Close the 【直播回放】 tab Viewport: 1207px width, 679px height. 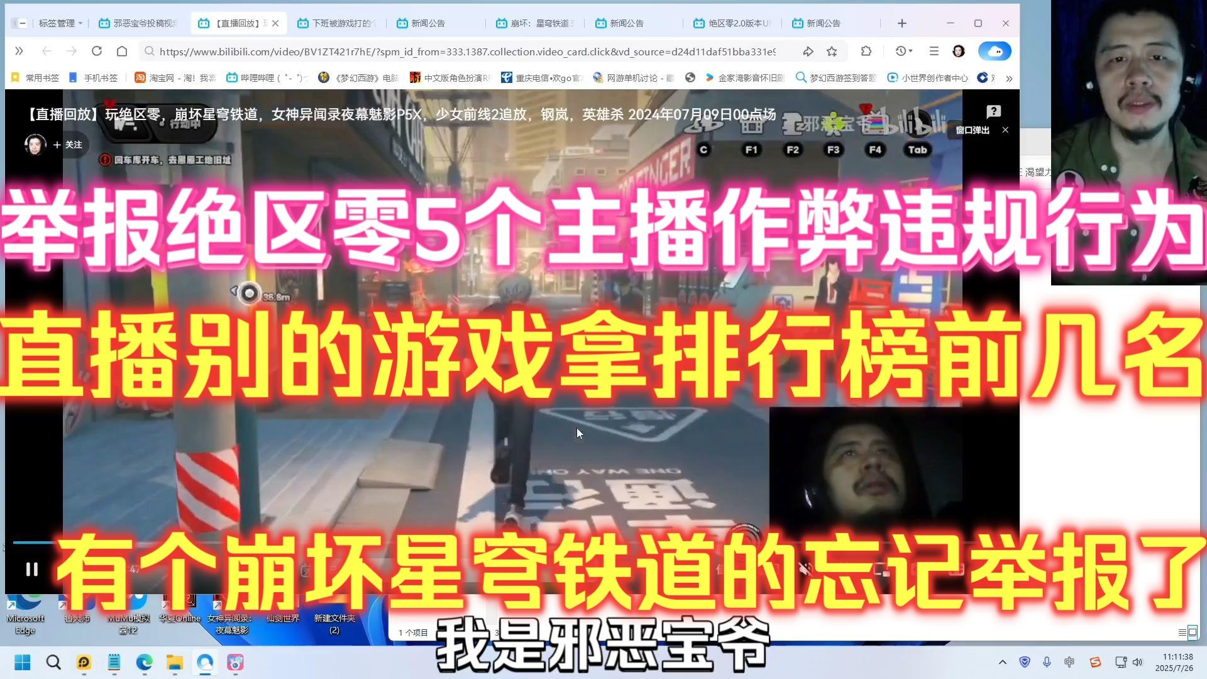(x=275, y=23)
